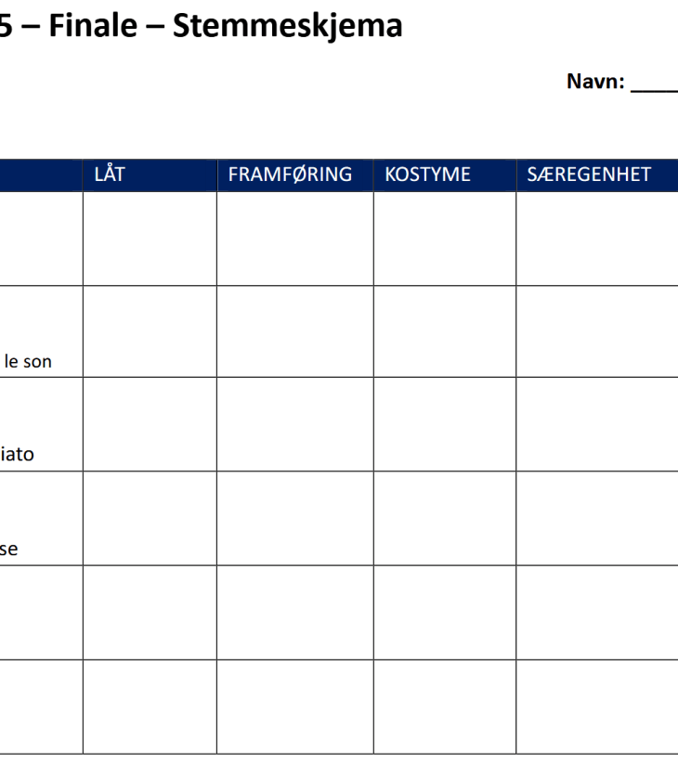678x776 pixels.
Task: Click the SÆREGENHET cell in the first row
Action: (x=596, y=239)
